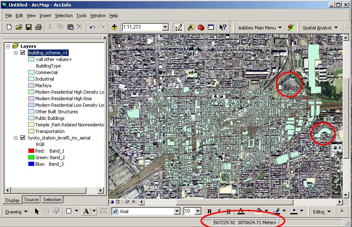
Task: Choose the Select Elements arrow tool
Action: (x=37, y=211)
